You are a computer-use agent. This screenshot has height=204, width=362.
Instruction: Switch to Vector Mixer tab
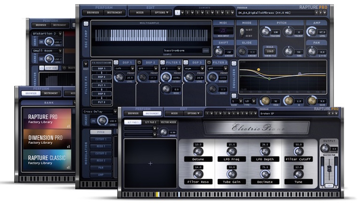(x=168, y=122)
